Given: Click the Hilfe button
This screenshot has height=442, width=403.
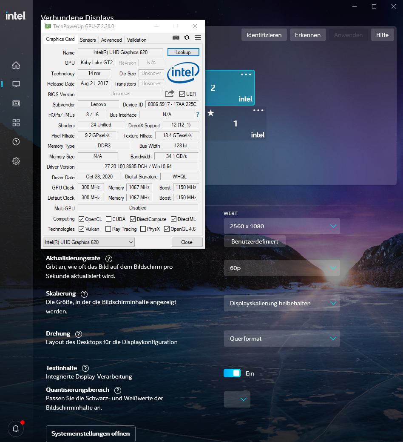Looking at the screenshot, I should (x=382, y=35).
